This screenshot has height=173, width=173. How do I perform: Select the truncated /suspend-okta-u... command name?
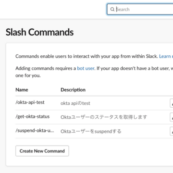pyautogui.click(x=35, y=131)
